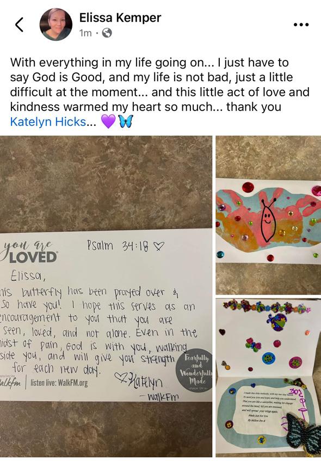The width and height of the screenshot is (321, 461).
Task: Click the Psalm 34:18 handwriting on the card
Action: coord(126,245)
